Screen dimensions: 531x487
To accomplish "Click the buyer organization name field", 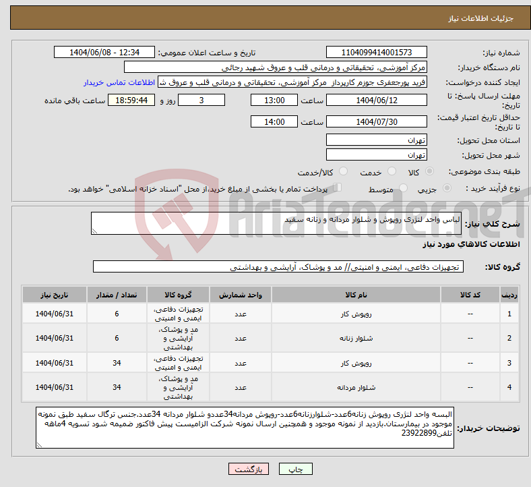I will [x=276, y=67].
